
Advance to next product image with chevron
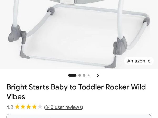point(98,75)
